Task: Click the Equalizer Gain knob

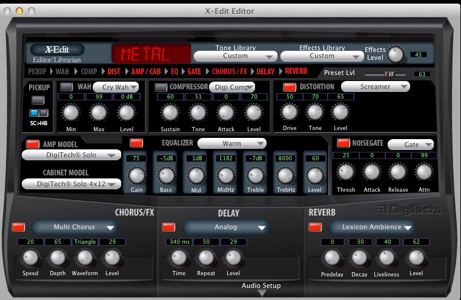Action: click(137, 175)
